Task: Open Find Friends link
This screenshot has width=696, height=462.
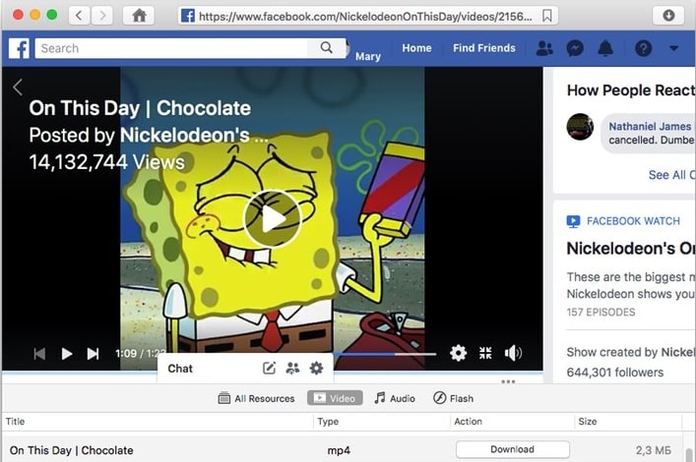Action: coord(483,48)
